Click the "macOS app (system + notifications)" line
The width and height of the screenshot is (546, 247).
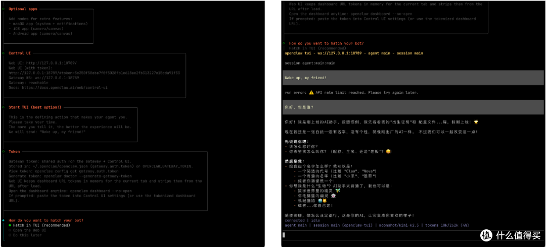tap(48, 24)
